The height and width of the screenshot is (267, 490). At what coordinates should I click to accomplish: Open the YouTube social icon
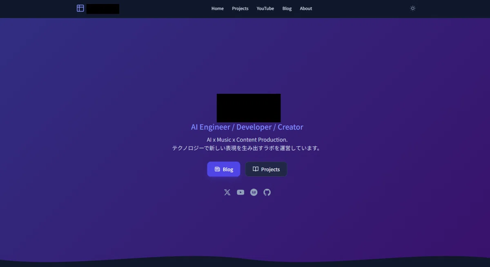point(241,192)
